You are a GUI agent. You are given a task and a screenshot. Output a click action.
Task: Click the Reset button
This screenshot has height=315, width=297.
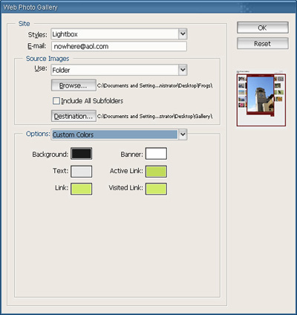263,44
